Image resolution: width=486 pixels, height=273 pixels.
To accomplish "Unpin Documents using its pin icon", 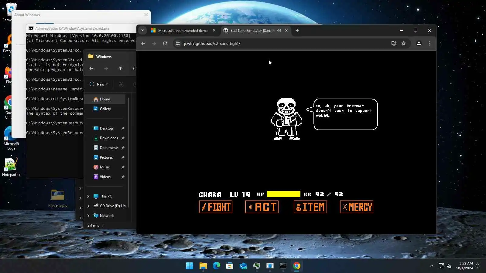I will tap(123, 148).
